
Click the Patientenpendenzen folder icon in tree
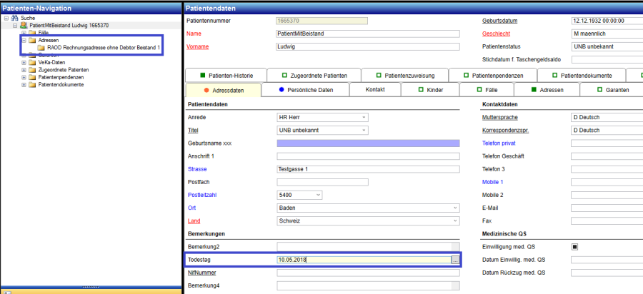32,77
